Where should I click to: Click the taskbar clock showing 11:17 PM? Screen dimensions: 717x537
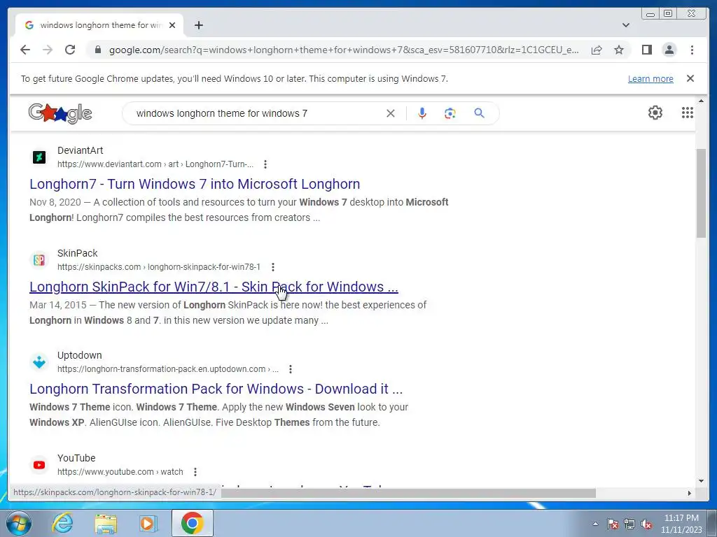[681, 523]
